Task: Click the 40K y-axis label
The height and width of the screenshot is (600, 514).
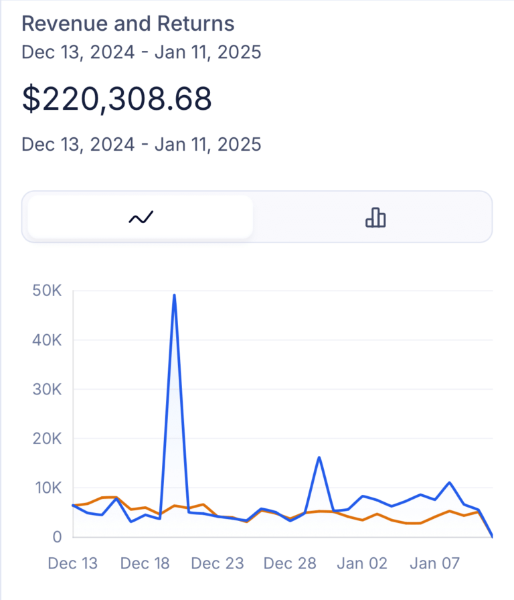Action: (47, 340)
